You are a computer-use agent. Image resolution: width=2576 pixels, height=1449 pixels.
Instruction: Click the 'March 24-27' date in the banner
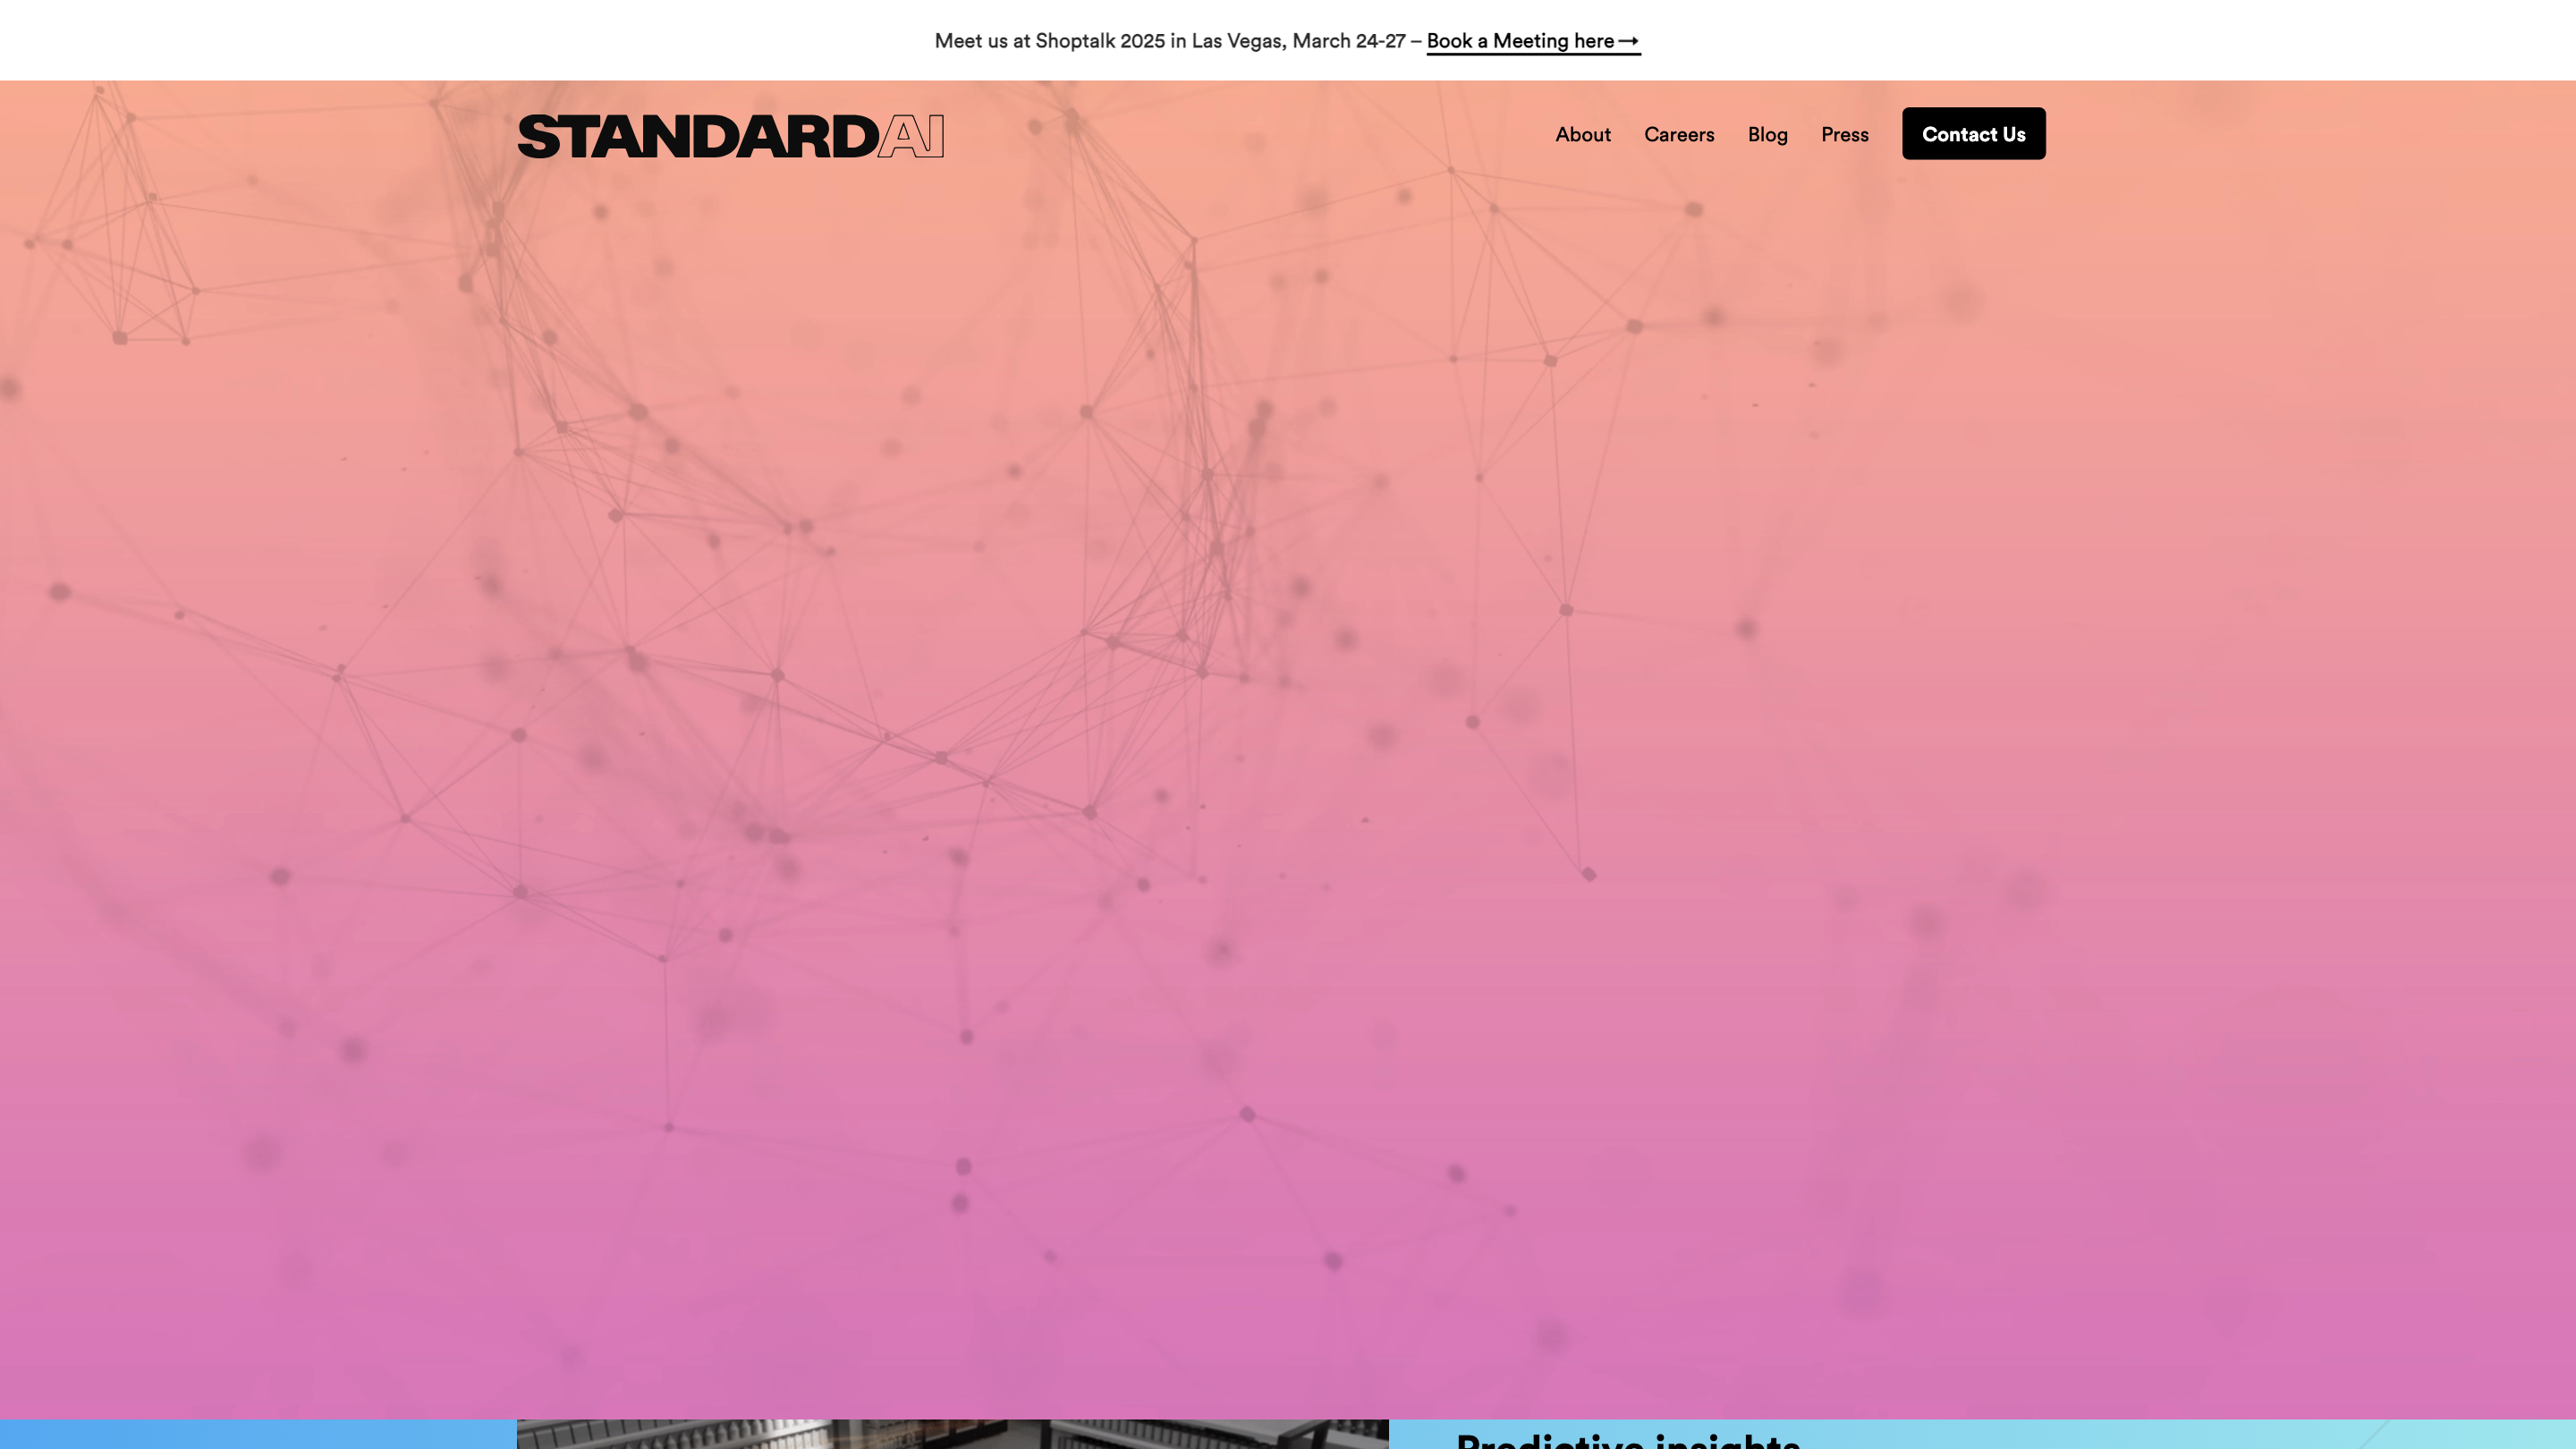tap(1348, 41)
